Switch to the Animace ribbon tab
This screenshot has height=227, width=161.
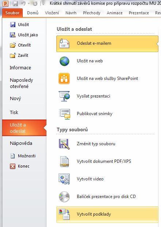tap(115, 13)
